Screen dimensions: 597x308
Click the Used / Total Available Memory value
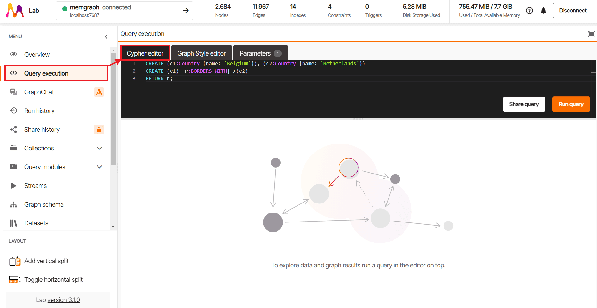[x=485, y=7]
